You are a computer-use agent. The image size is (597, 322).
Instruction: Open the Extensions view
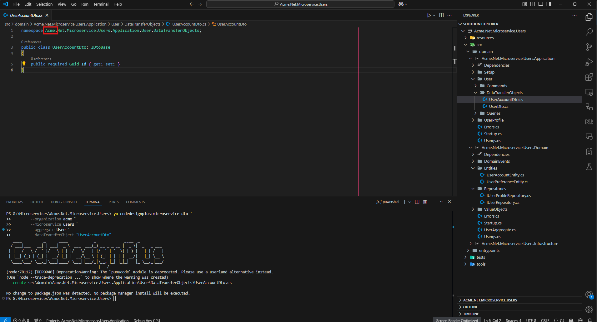coord(589,77)
